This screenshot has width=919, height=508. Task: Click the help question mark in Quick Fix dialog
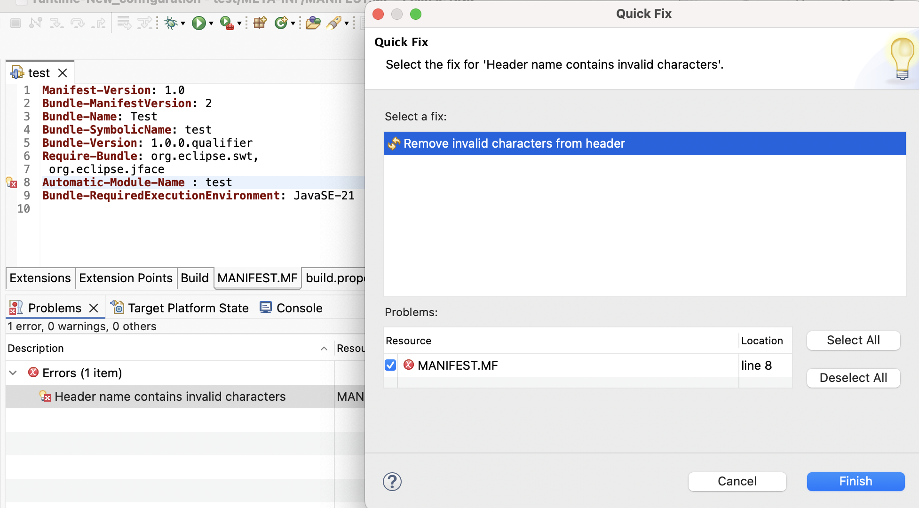pyautogui.click(x=392, y=482)
